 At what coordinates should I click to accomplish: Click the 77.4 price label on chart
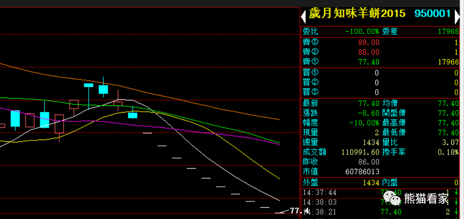click(300, 211)
